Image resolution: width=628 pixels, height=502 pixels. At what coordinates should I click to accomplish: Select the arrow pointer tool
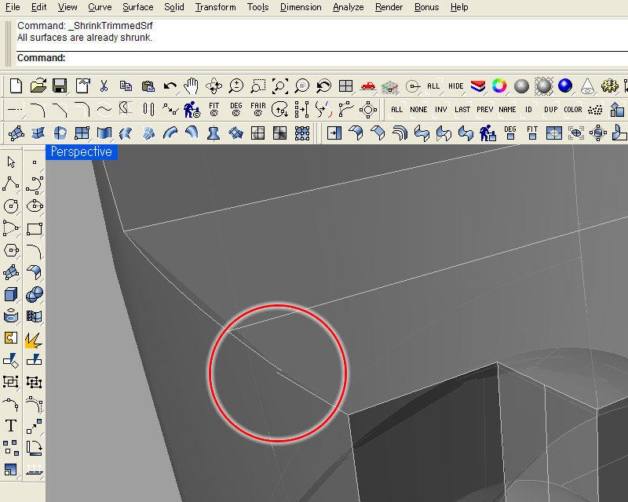(x=11, y=162)
